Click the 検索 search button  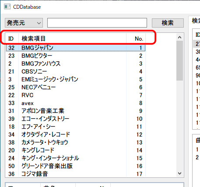[x=168, y=23]
